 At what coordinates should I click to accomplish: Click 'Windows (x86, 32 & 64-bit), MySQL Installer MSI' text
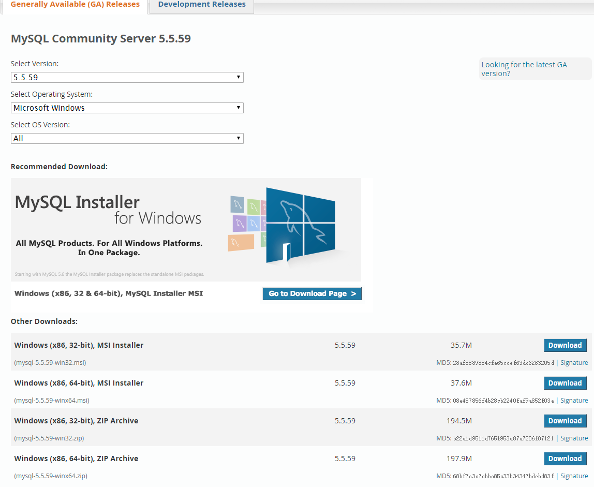click(109, 293)
